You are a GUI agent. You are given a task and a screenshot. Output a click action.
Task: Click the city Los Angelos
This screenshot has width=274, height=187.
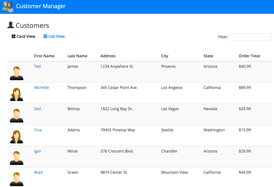[x=172, y=88]
